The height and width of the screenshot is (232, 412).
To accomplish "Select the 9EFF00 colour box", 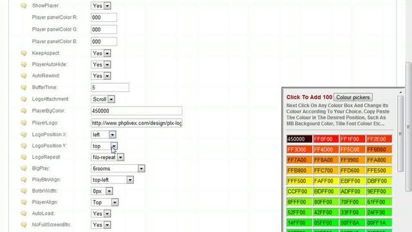I will (379, 191).
